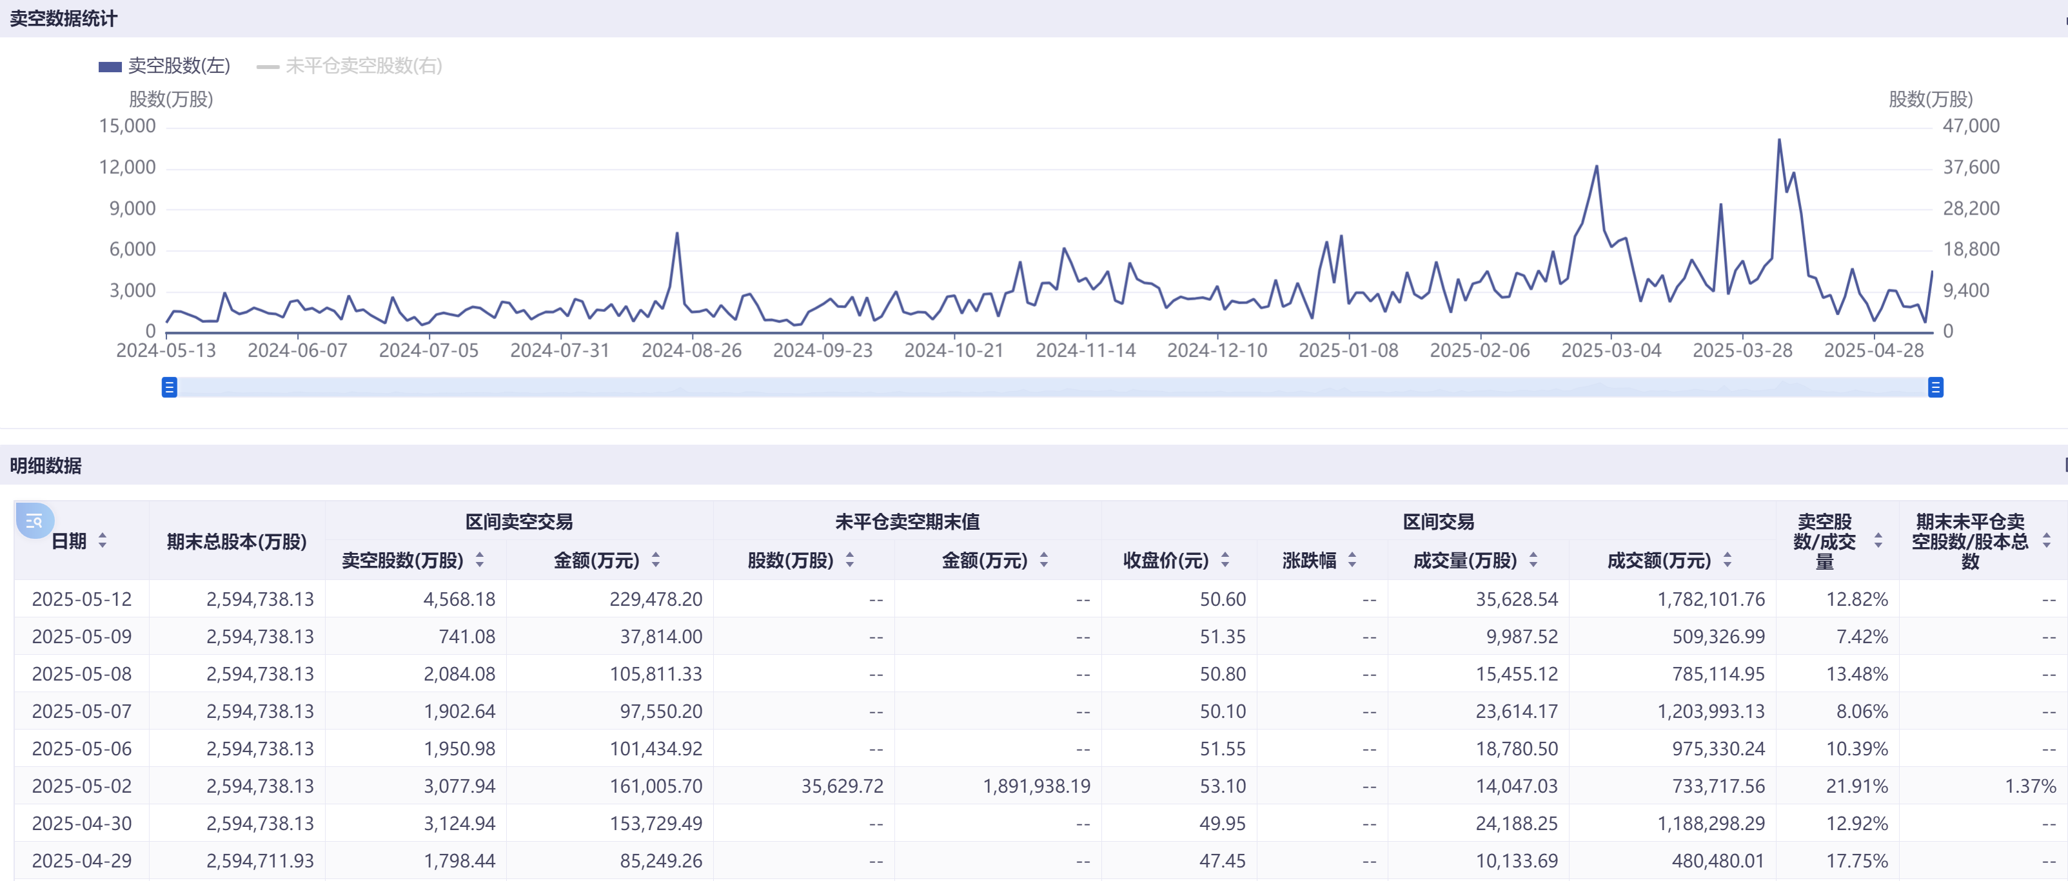Click left handle of chart range slider
The height and width of the screenshot is (881, 2068).
[x=170, y=387]
